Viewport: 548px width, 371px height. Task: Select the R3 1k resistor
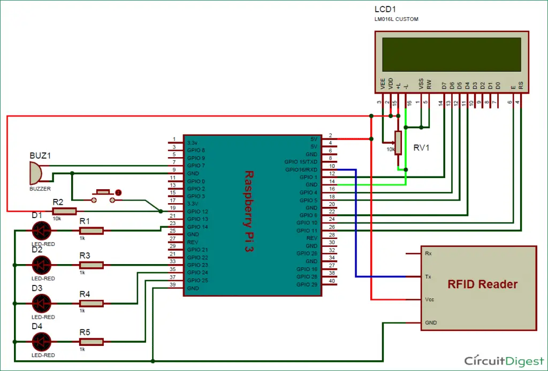click(x=91, y=265)
